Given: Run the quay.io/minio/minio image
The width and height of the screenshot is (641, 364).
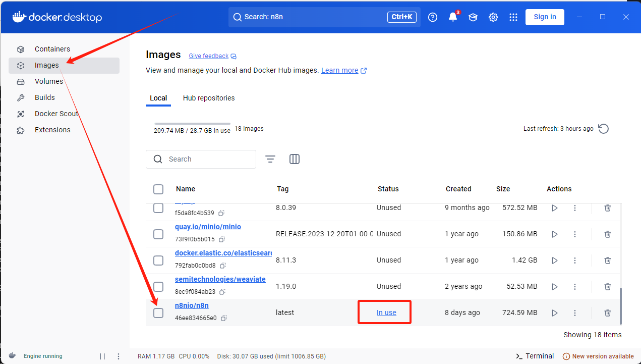Looking at the screenshot, I should click(x=555, y=234).
